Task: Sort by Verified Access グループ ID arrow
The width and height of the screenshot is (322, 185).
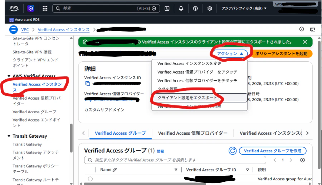Action: pos(248,170)
